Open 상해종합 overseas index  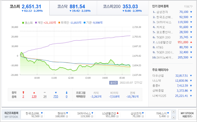point(158,91)
